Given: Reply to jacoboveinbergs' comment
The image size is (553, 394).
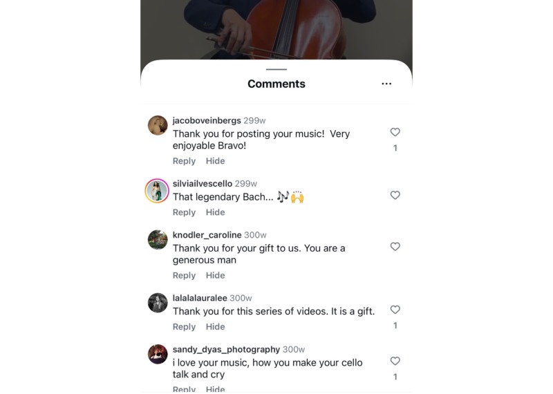Looking at the screenshot, I should 184,161.
